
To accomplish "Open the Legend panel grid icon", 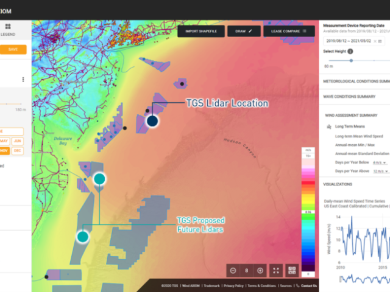I will tap(8, 27).
